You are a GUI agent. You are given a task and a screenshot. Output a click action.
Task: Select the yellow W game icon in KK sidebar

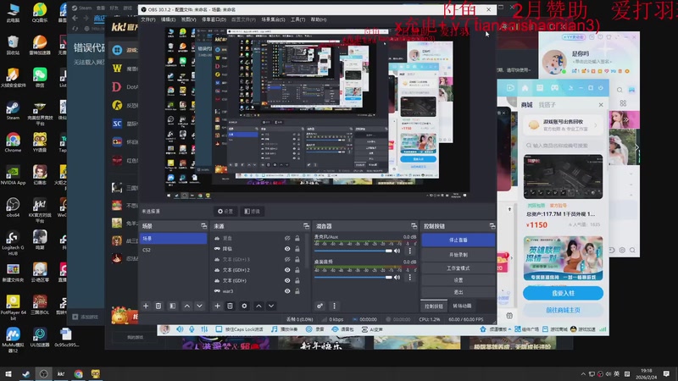point(117,69)
